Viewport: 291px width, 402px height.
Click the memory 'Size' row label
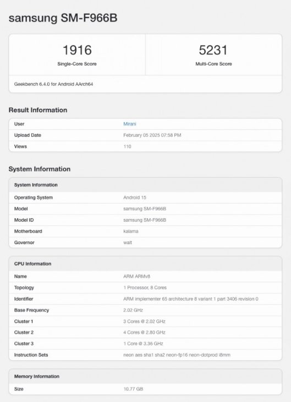19,389
